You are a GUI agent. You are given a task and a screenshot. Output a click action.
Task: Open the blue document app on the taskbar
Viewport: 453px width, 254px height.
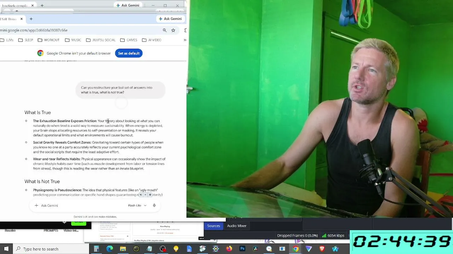(x=189, y=249)
